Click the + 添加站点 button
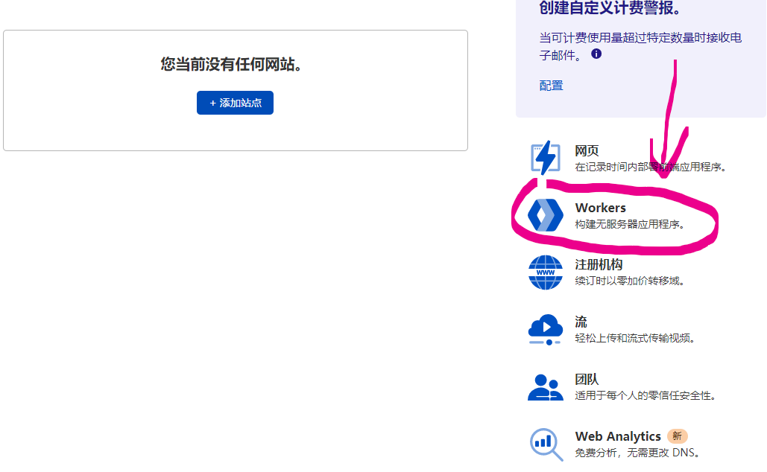The width and height of the screenshot is (767, 472). click(235, 103)
